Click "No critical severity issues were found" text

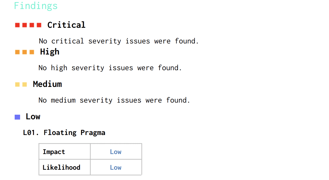[x=119, y=41]
